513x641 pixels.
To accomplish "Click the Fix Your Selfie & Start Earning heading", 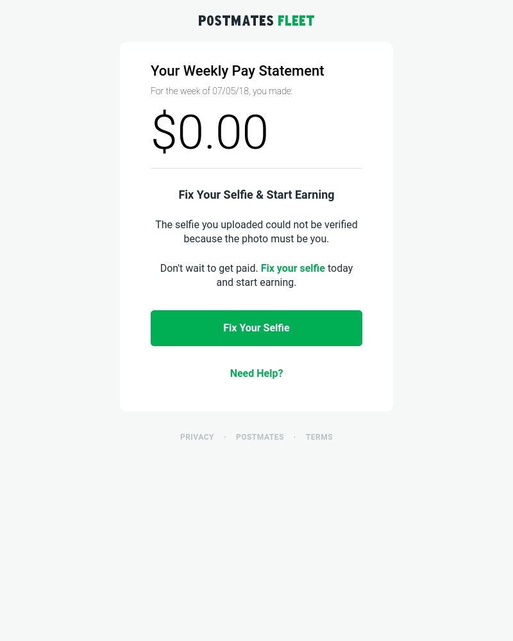I will click(x=256, y=195).
